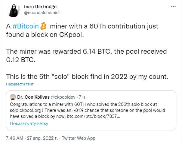Click the '7 ч' quoted tweet timestamp
The width and height of the screenshot is (182, 146).
point(82,97)
